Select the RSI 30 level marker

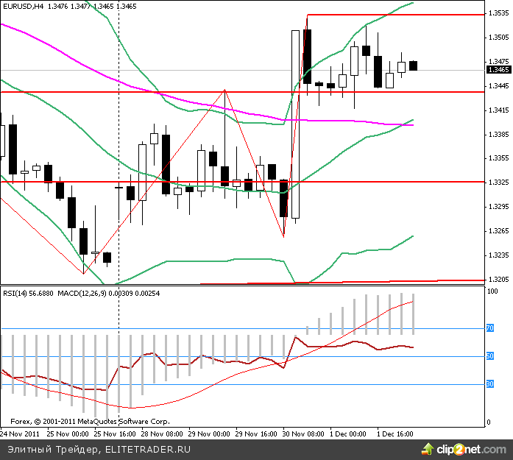coord(489,383)
